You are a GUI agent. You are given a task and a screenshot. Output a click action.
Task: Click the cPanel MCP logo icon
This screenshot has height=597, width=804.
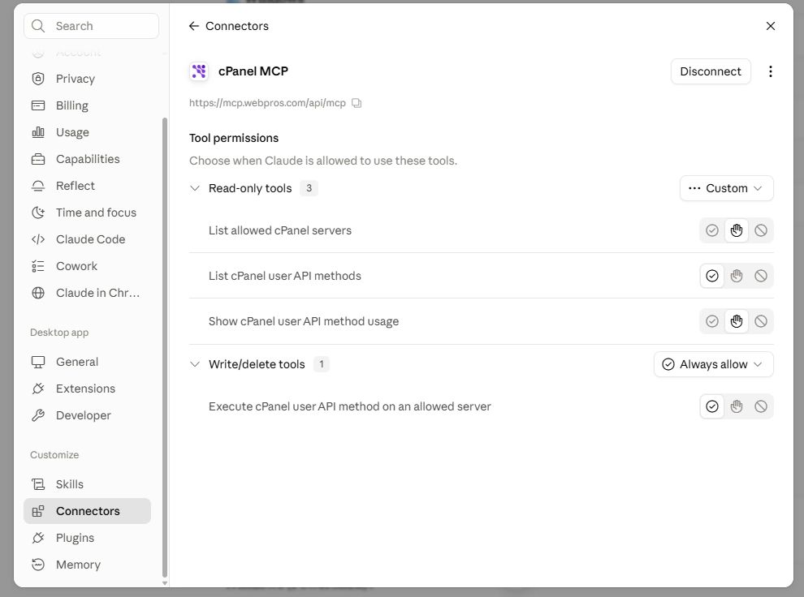[x=199, y=71]
